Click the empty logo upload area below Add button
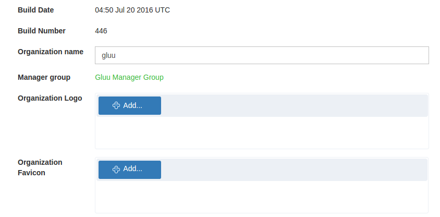Viewport: 440px width, 217px height. 261,132
